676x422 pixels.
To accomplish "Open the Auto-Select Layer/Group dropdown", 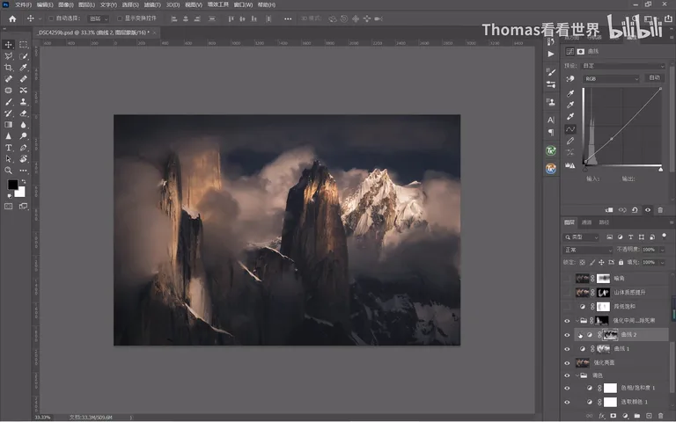I will pos(99,18).
